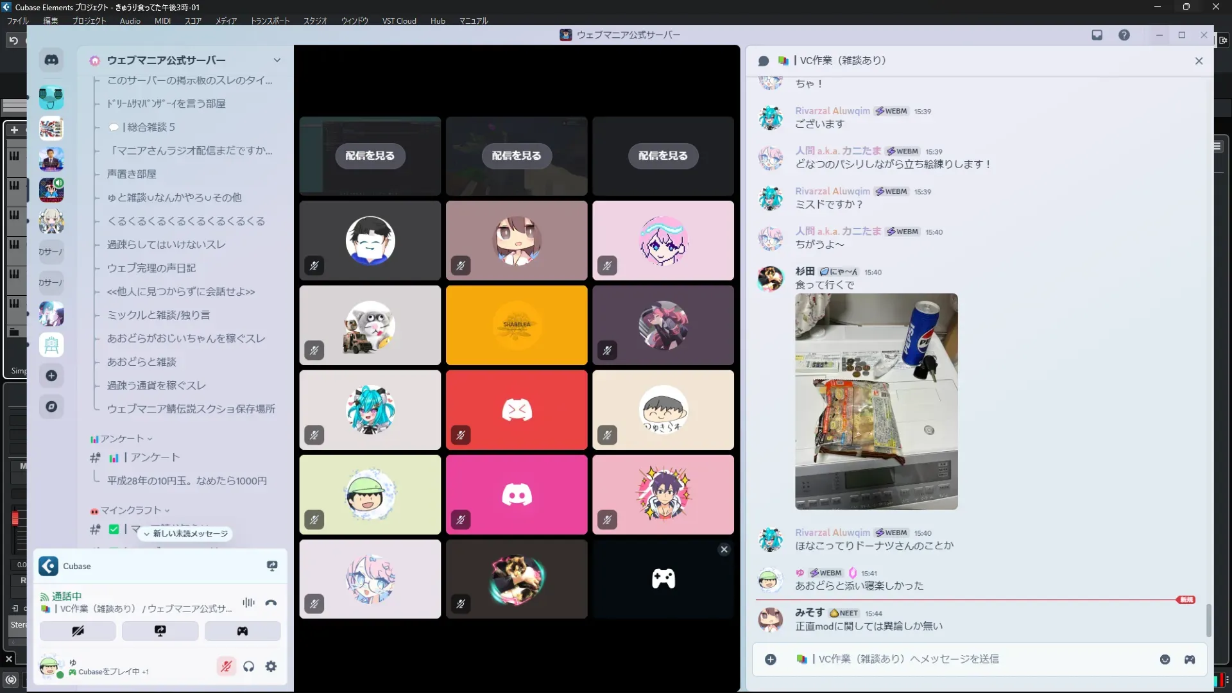Open the emoji picker in message box
The width and height of the screenshot is (1232, 693).
(x=1165, y=660)
